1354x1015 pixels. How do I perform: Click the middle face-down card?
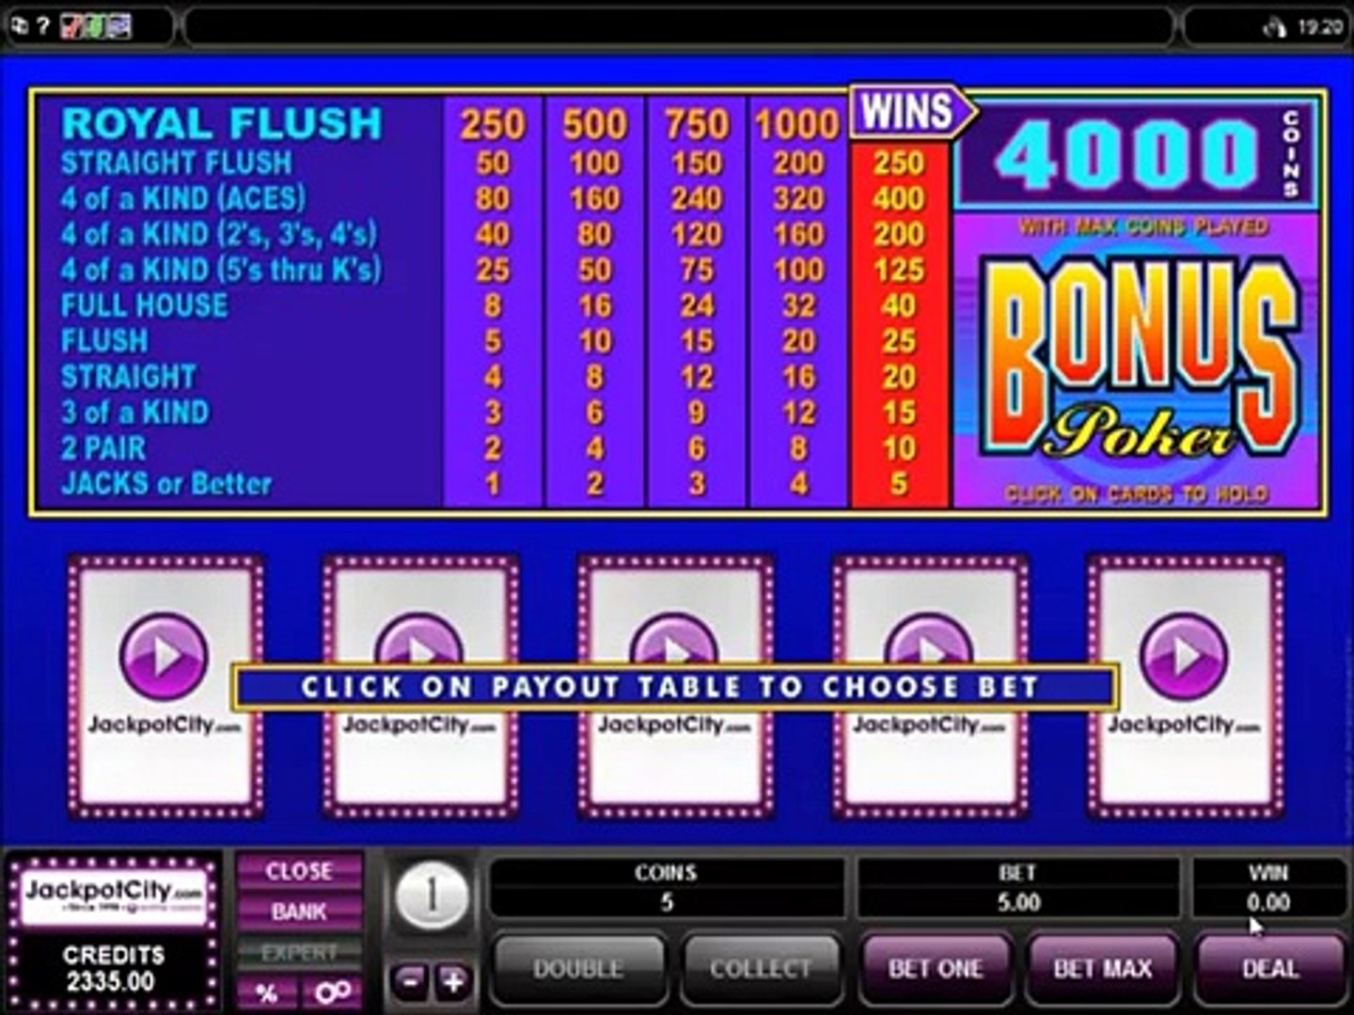(x=675, y=686)
